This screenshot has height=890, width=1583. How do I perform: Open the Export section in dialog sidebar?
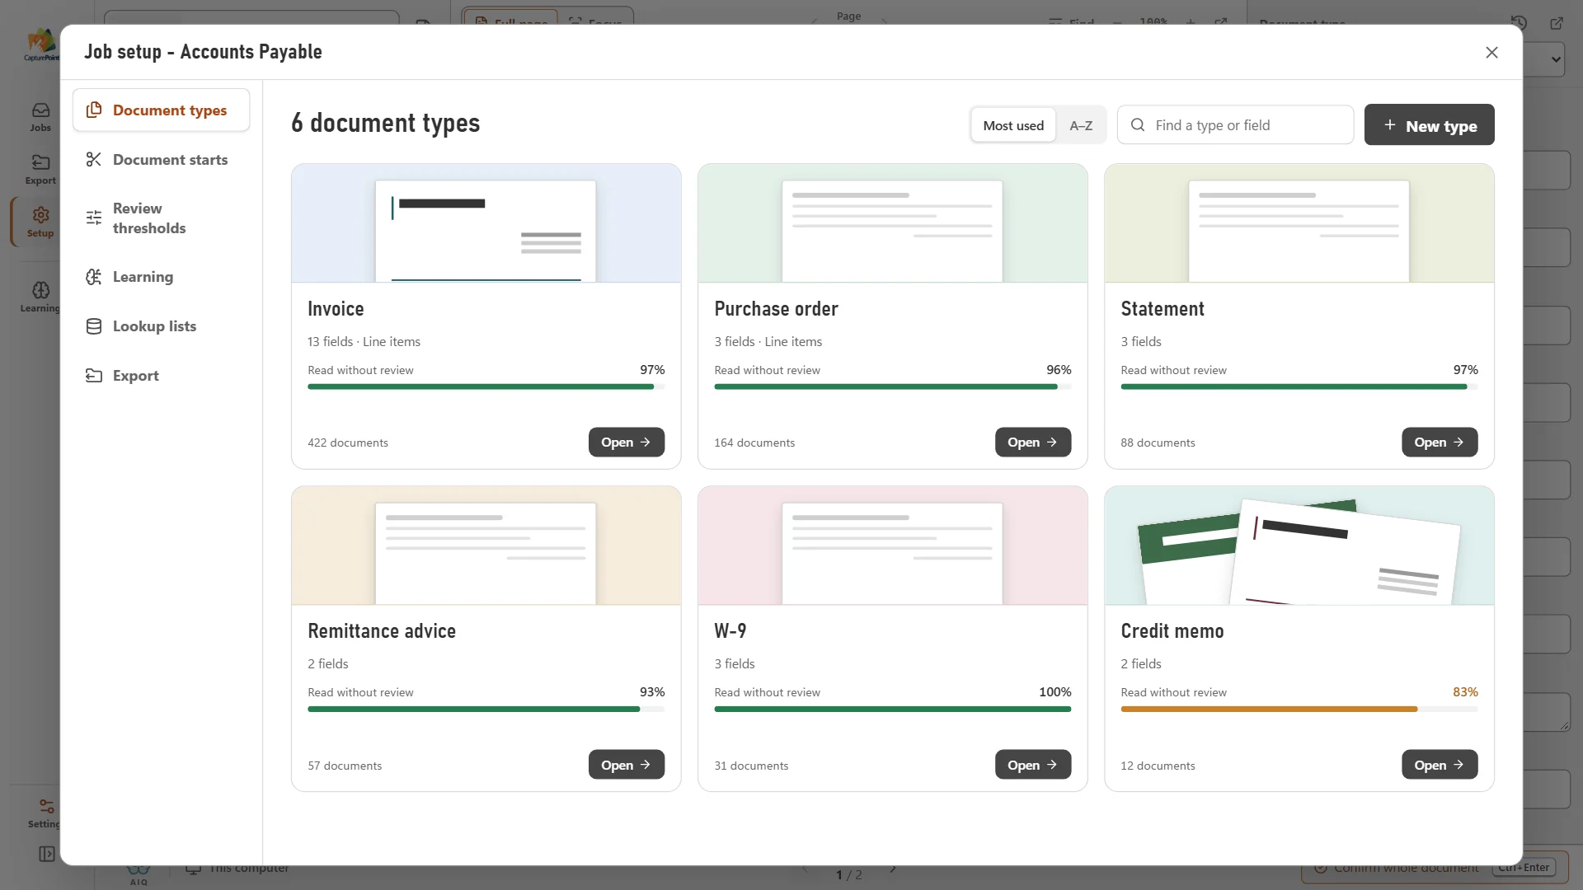[161, 376]
